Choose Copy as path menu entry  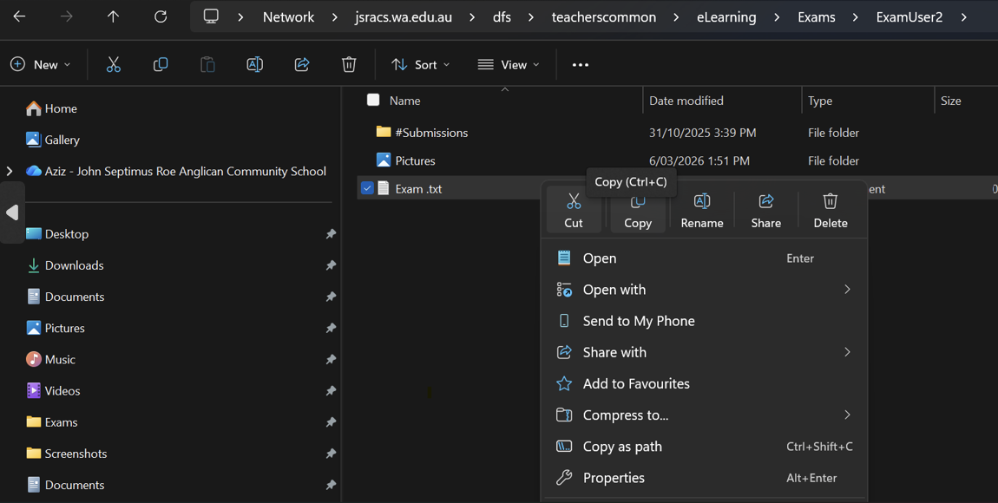(622, 447)
